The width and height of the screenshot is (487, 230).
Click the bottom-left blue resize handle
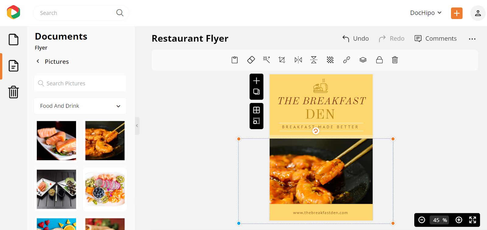point(239,223)
